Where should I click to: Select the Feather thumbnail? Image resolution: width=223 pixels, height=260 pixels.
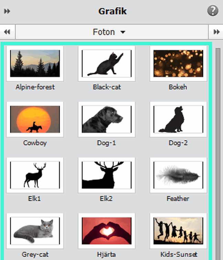click(178, 175)
